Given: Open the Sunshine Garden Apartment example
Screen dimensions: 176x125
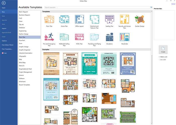Looking at the screenshot, I should [x=51, y=89].
